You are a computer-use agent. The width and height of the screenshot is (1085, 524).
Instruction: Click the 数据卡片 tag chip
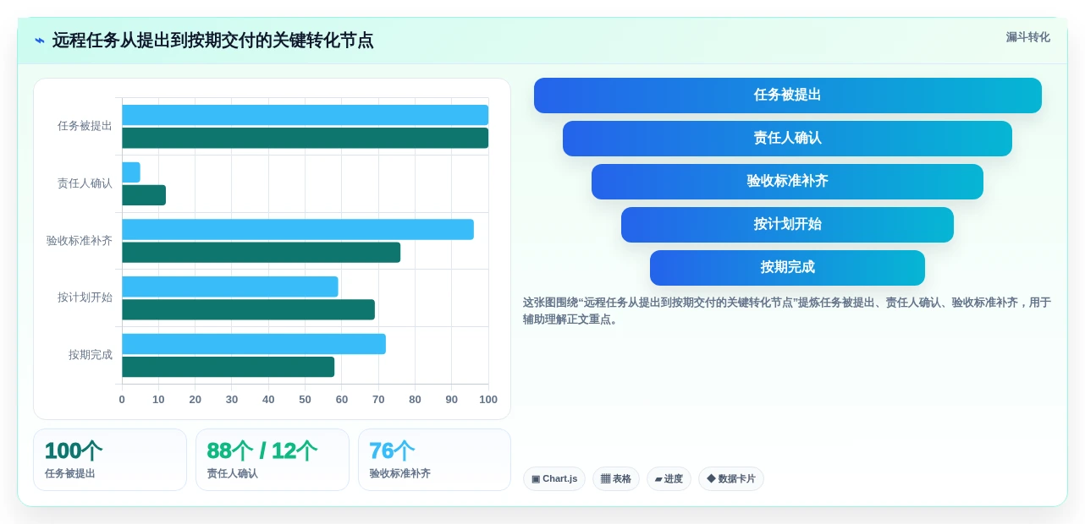pos(731,479)
